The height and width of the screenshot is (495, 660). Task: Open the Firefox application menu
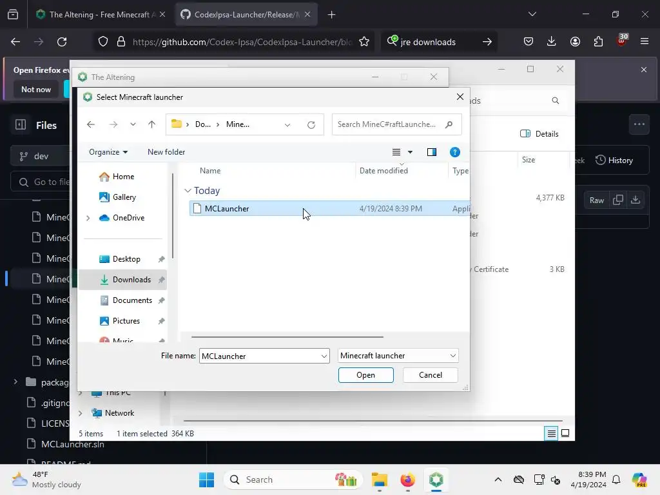(x=645, y=41)
